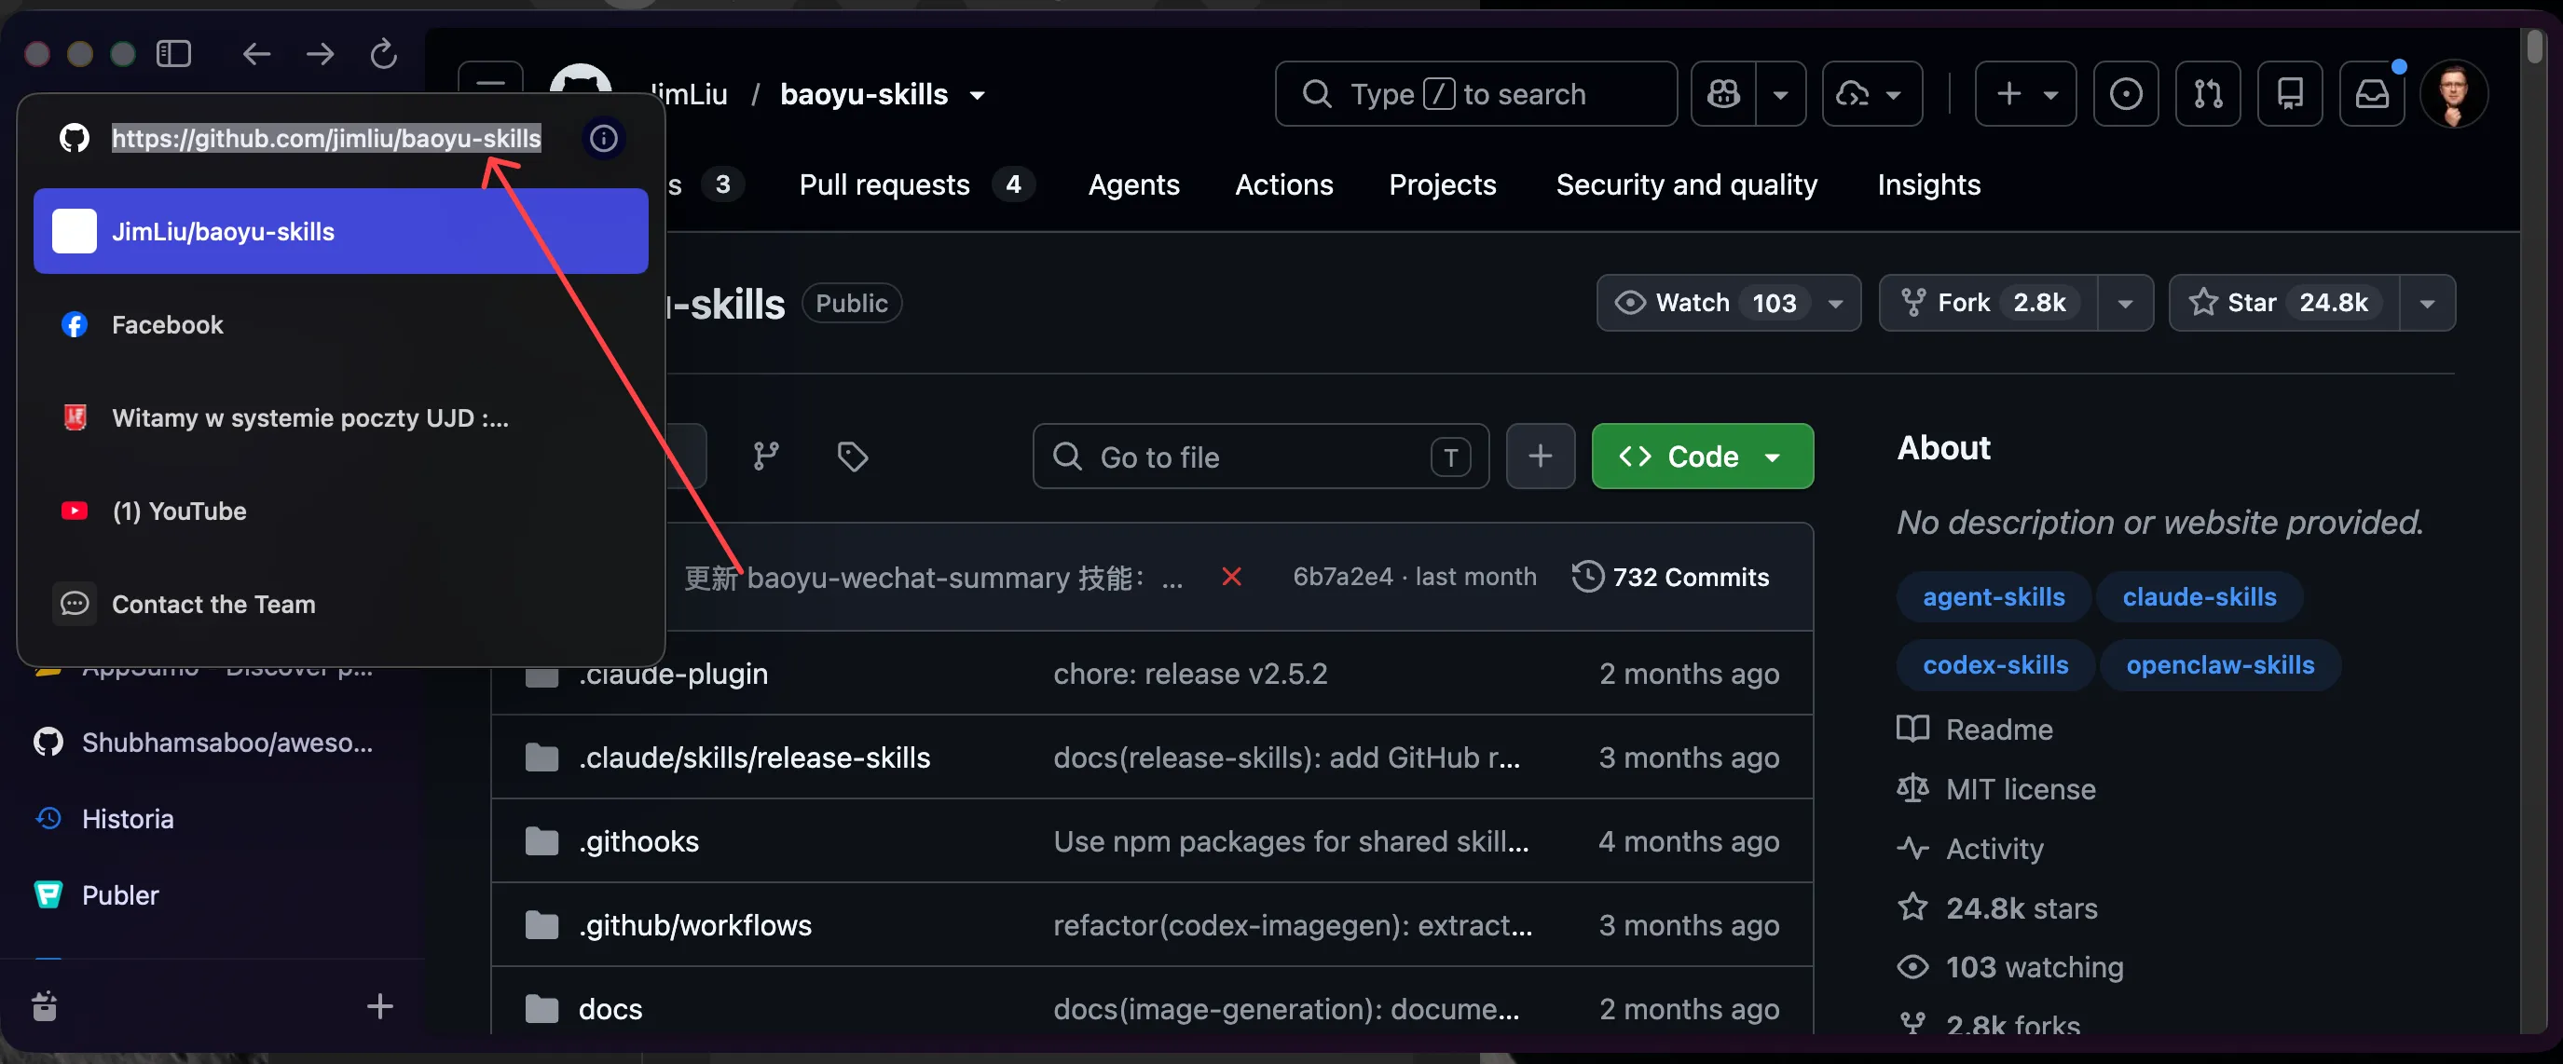Click the new tab plus in sidebar

pyautogui.click(x=380, y=1006)
